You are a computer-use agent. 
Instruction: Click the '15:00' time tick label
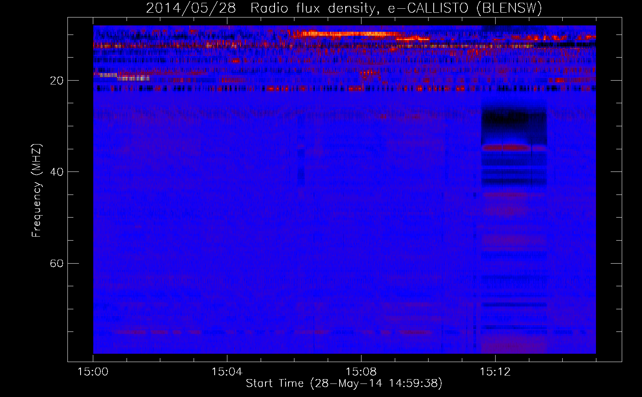93,372
